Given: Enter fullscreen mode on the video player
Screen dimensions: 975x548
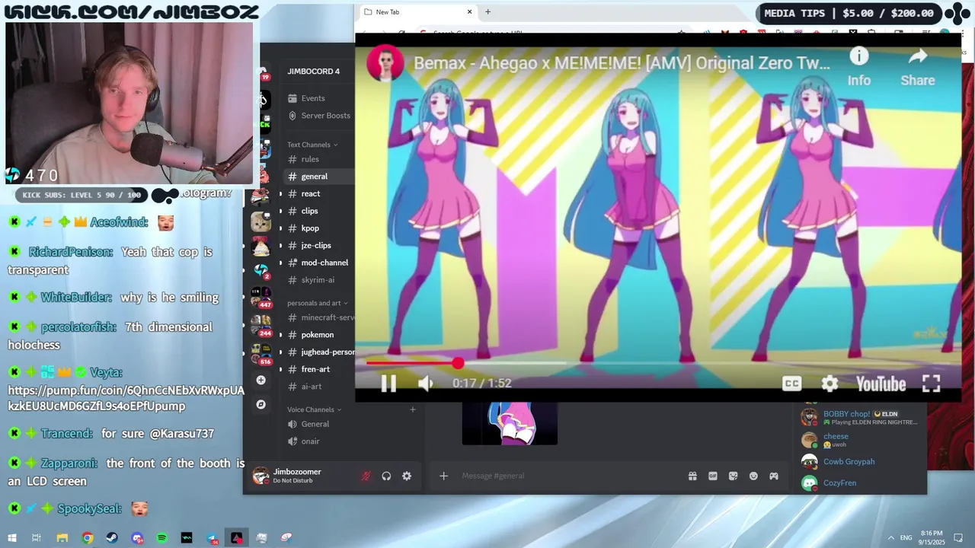Looking at the screenshot, I should [931, 383].
